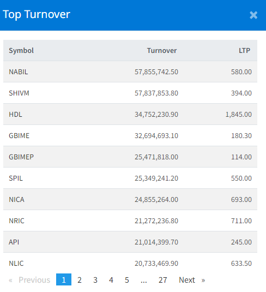Click turnover value 57,855,742.50
266x292 pixels.
tap(156, 71)
